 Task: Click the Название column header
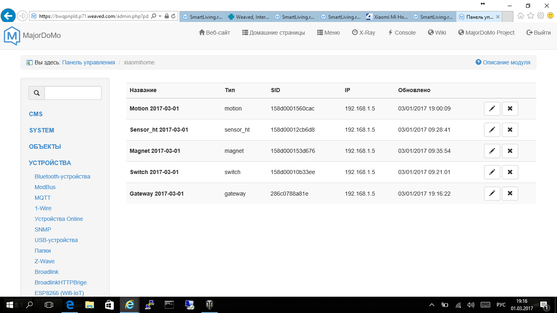click(143, 90)
